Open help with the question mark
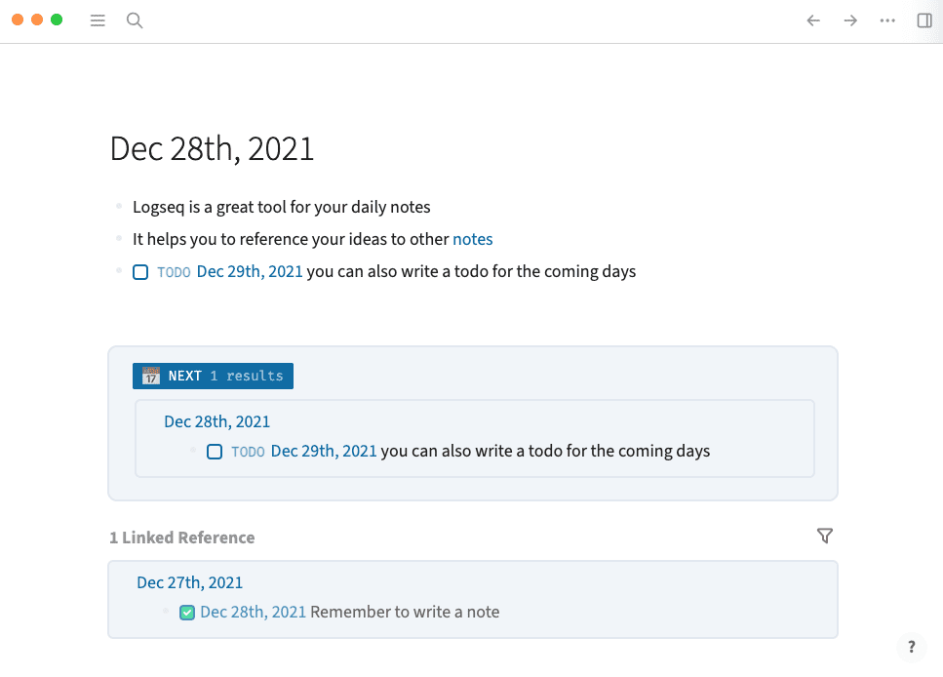The width and height of the screenshot is (943, 677). [911, 646]
